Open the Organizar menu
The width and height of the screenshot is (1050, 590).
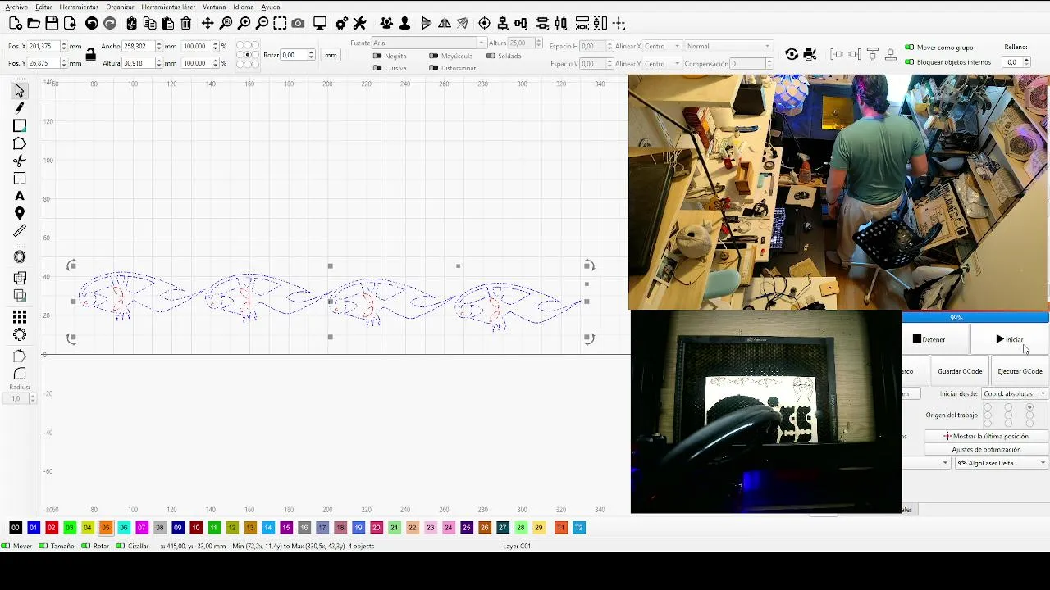(x=120, y=7)
